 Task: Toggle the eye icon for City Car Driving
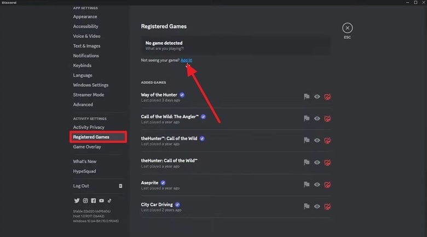tap(317, 206)
